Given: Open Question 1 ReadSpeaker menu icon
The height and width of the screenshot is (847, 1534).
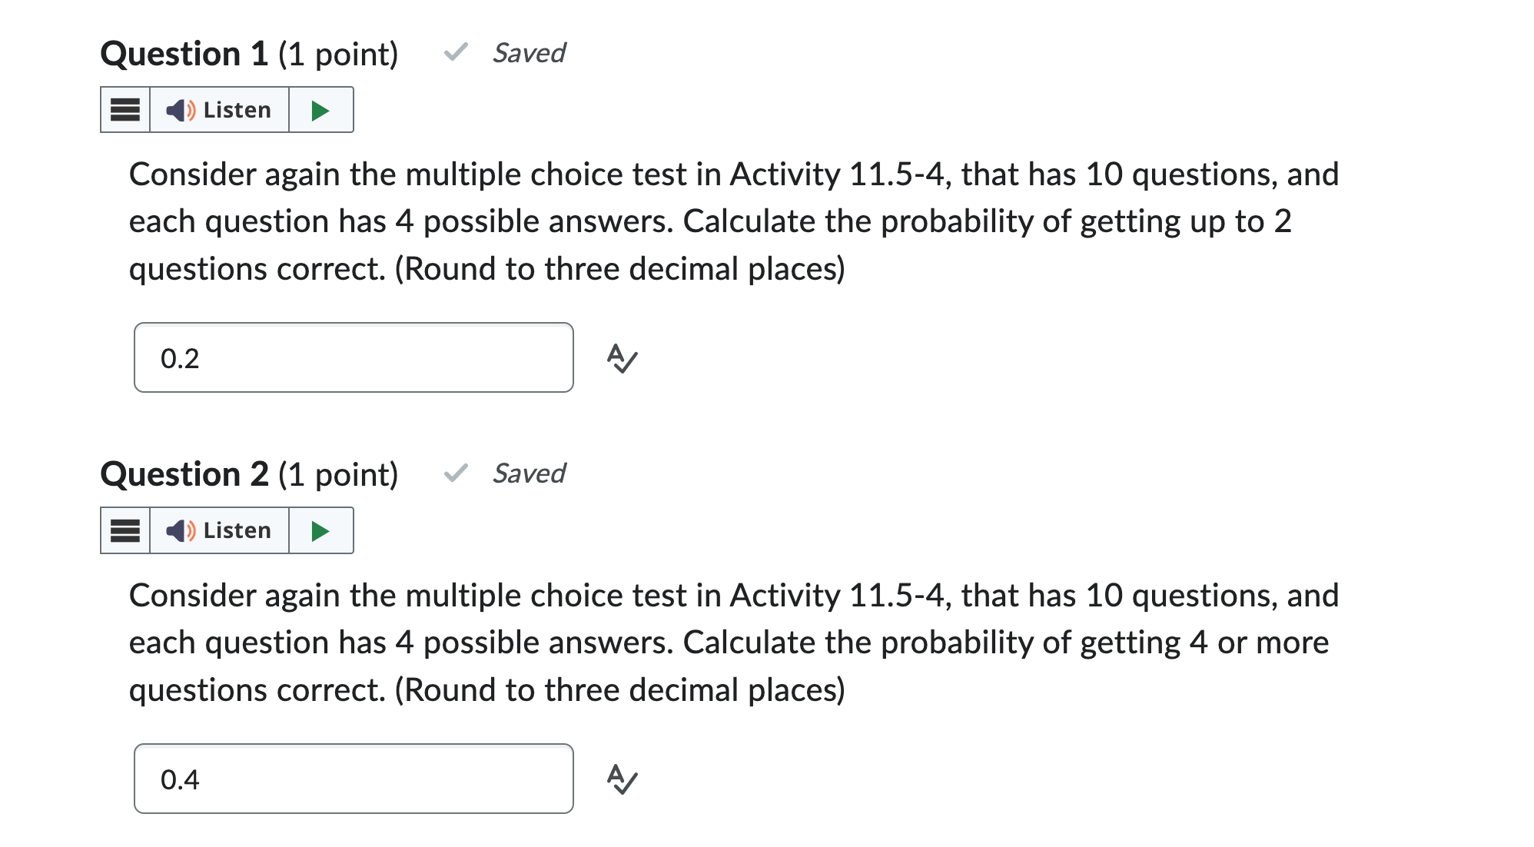Looking at the screenshot, I should click(125, 110).
